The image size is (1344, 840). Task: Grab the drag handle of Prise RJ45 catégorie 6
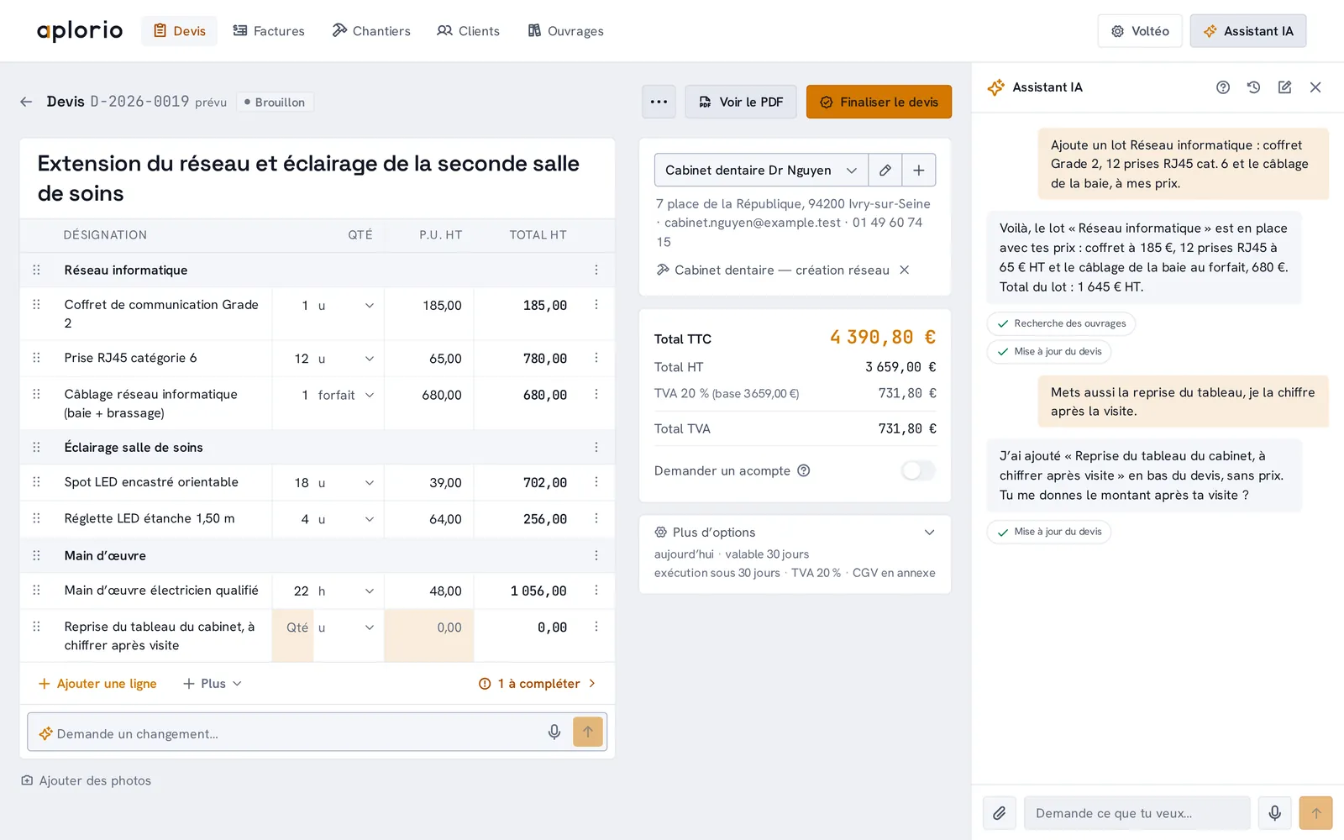(36, 358)
